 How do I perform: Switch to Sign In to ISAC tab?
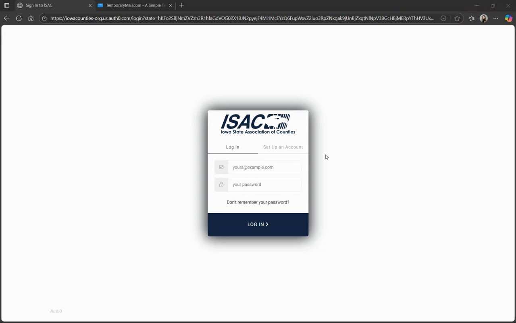click(54, 6)
